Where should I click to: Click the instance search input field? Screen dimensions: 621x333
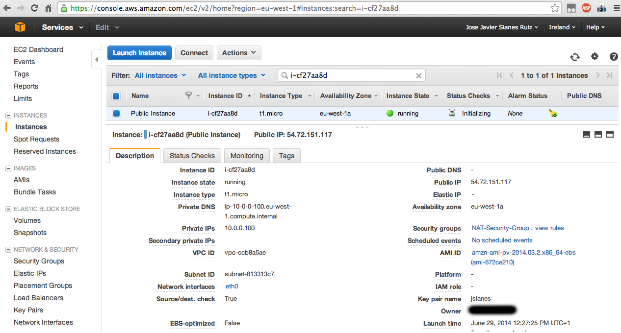pos(352,75)
